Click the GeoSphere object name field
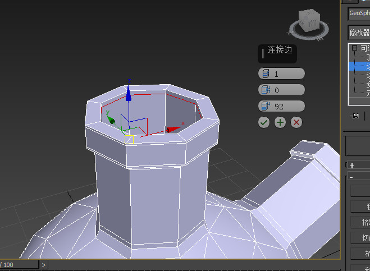The image size is (370, 271). click(359, 13)
